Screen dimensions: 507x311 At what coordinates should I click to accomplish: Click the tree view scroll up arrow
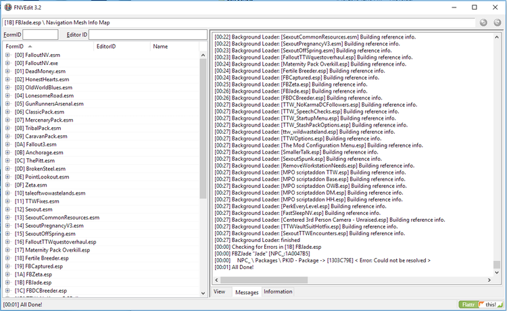[x=203, y=55]
